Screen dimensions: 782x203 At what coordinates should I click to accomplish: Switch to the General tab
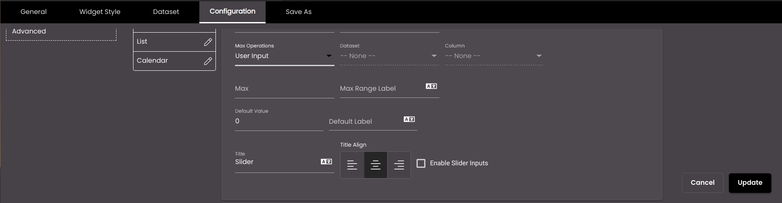[x=34, y=12]
